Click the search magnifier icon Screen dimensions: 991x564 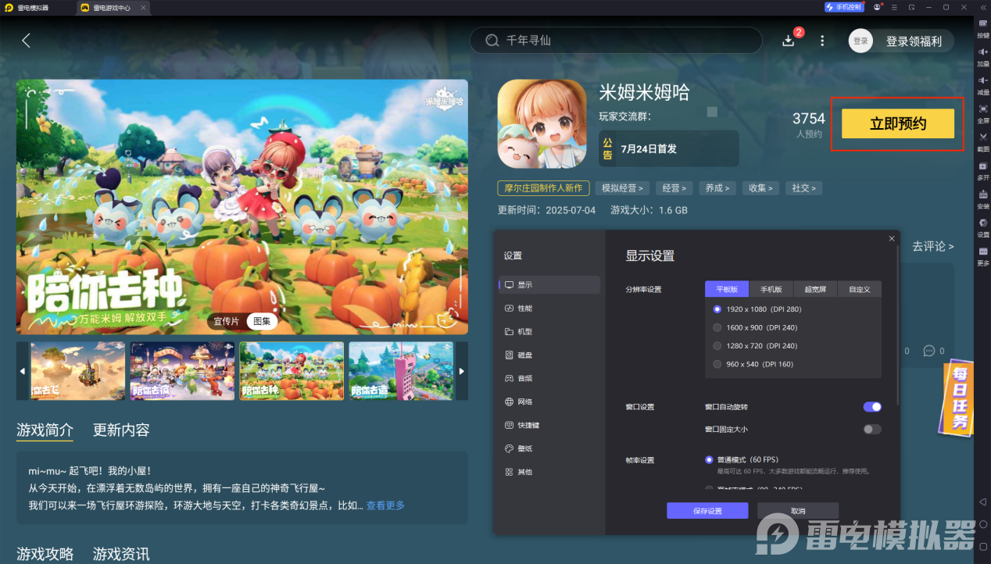pyautogui.click(x=492, y=41)
